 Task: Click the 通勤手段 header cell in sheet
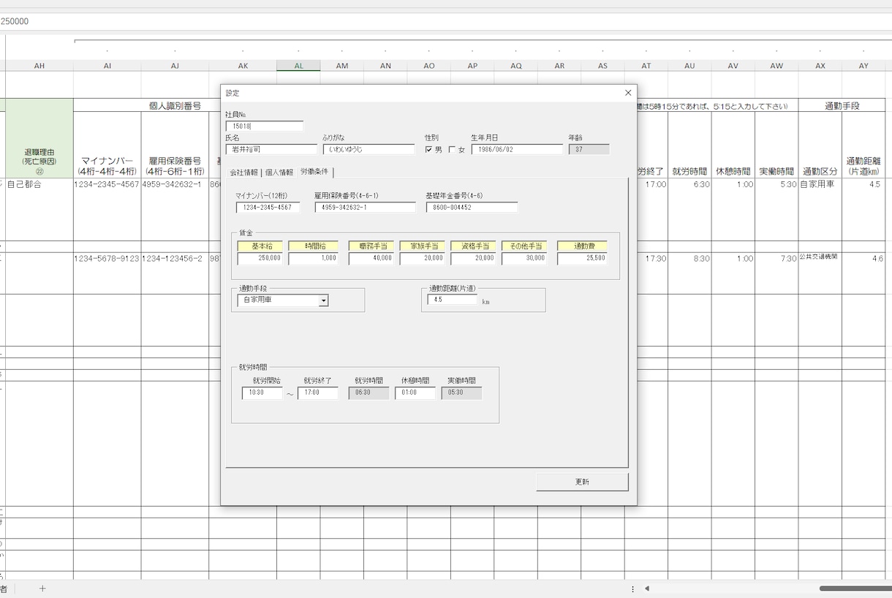point(842,105)
